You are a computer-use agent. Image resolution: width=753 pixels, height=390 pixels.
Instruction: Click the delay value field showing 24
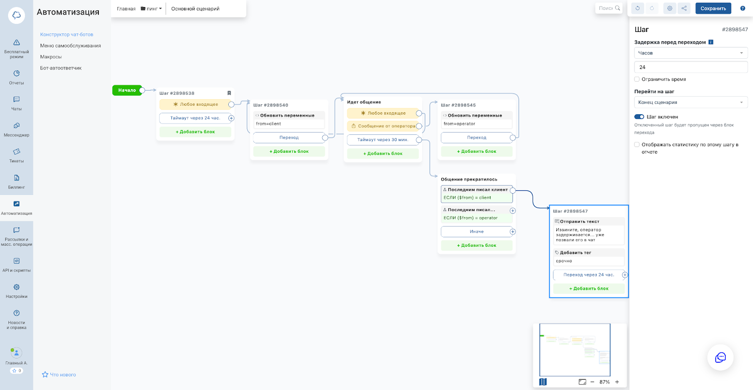pyautogui.click(x=690, y=67)
